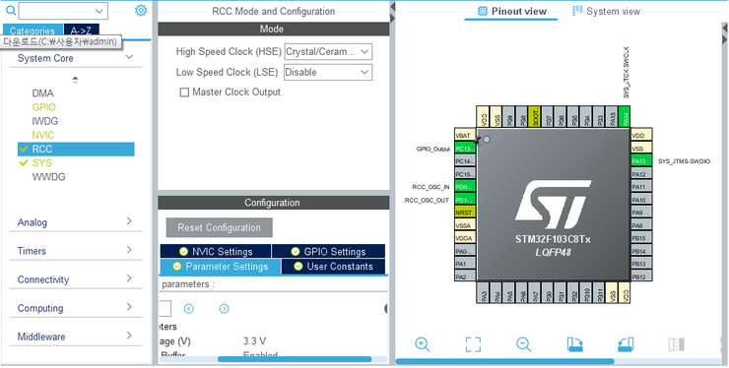This screenshot has height=368, width=729.
Task: Click the left panel collapse arrow at top
Action: coord(393,7)
